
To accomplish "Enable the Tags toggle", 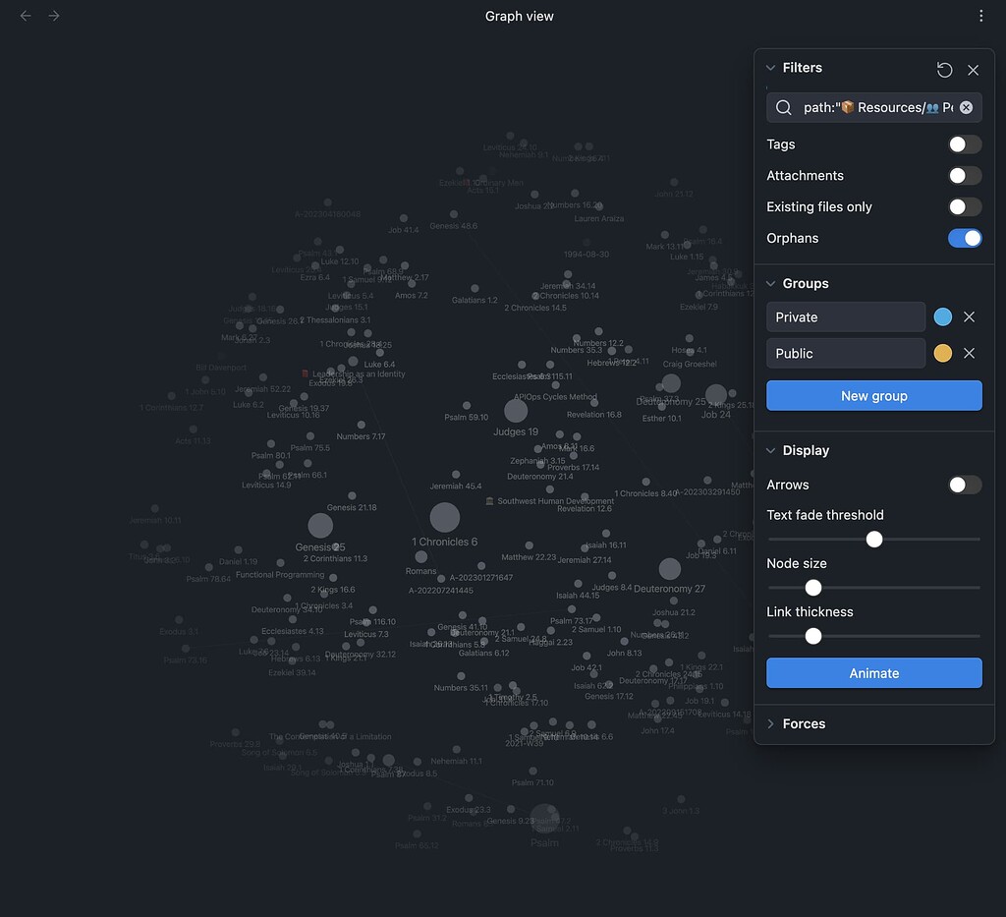I will 965,143.
